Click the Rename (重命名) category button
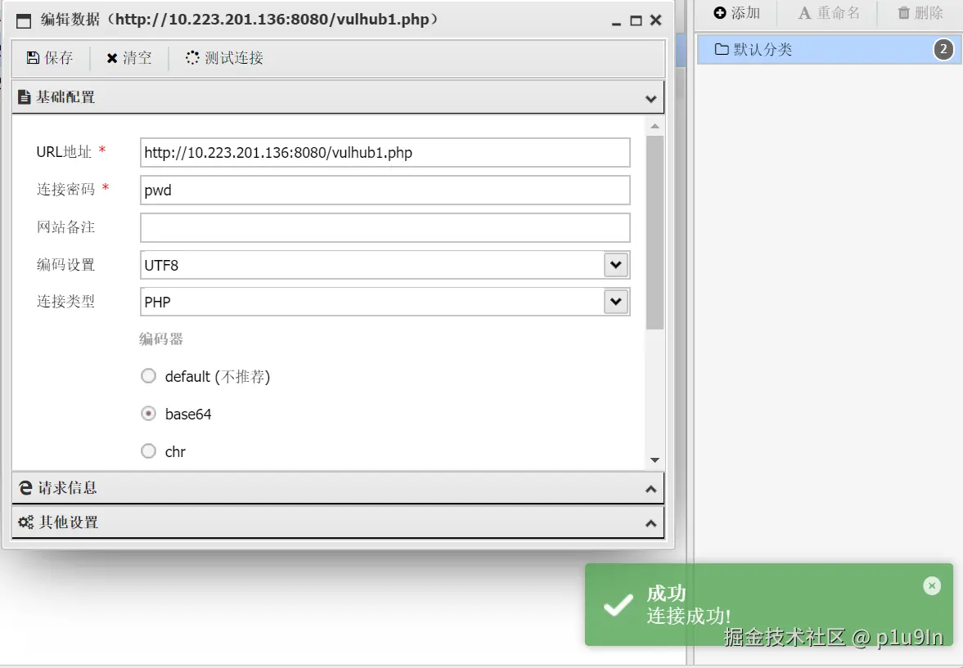This screenshot has width=963, height=668. pos(829,13)
